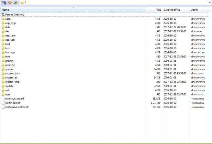Click the SceSysAvControl.elf file icon
Screen dimensions: 212x144
pos(3,107)
